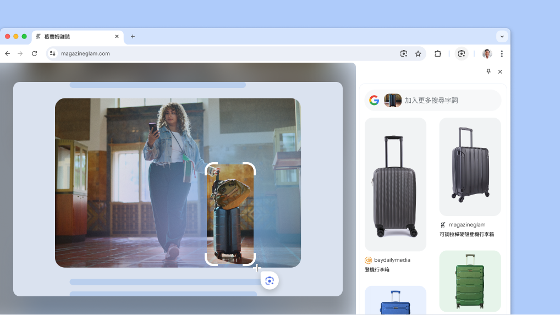Open the user profile avatar
560x315 pixels.
pyautogui.click(x=487, y=53)
